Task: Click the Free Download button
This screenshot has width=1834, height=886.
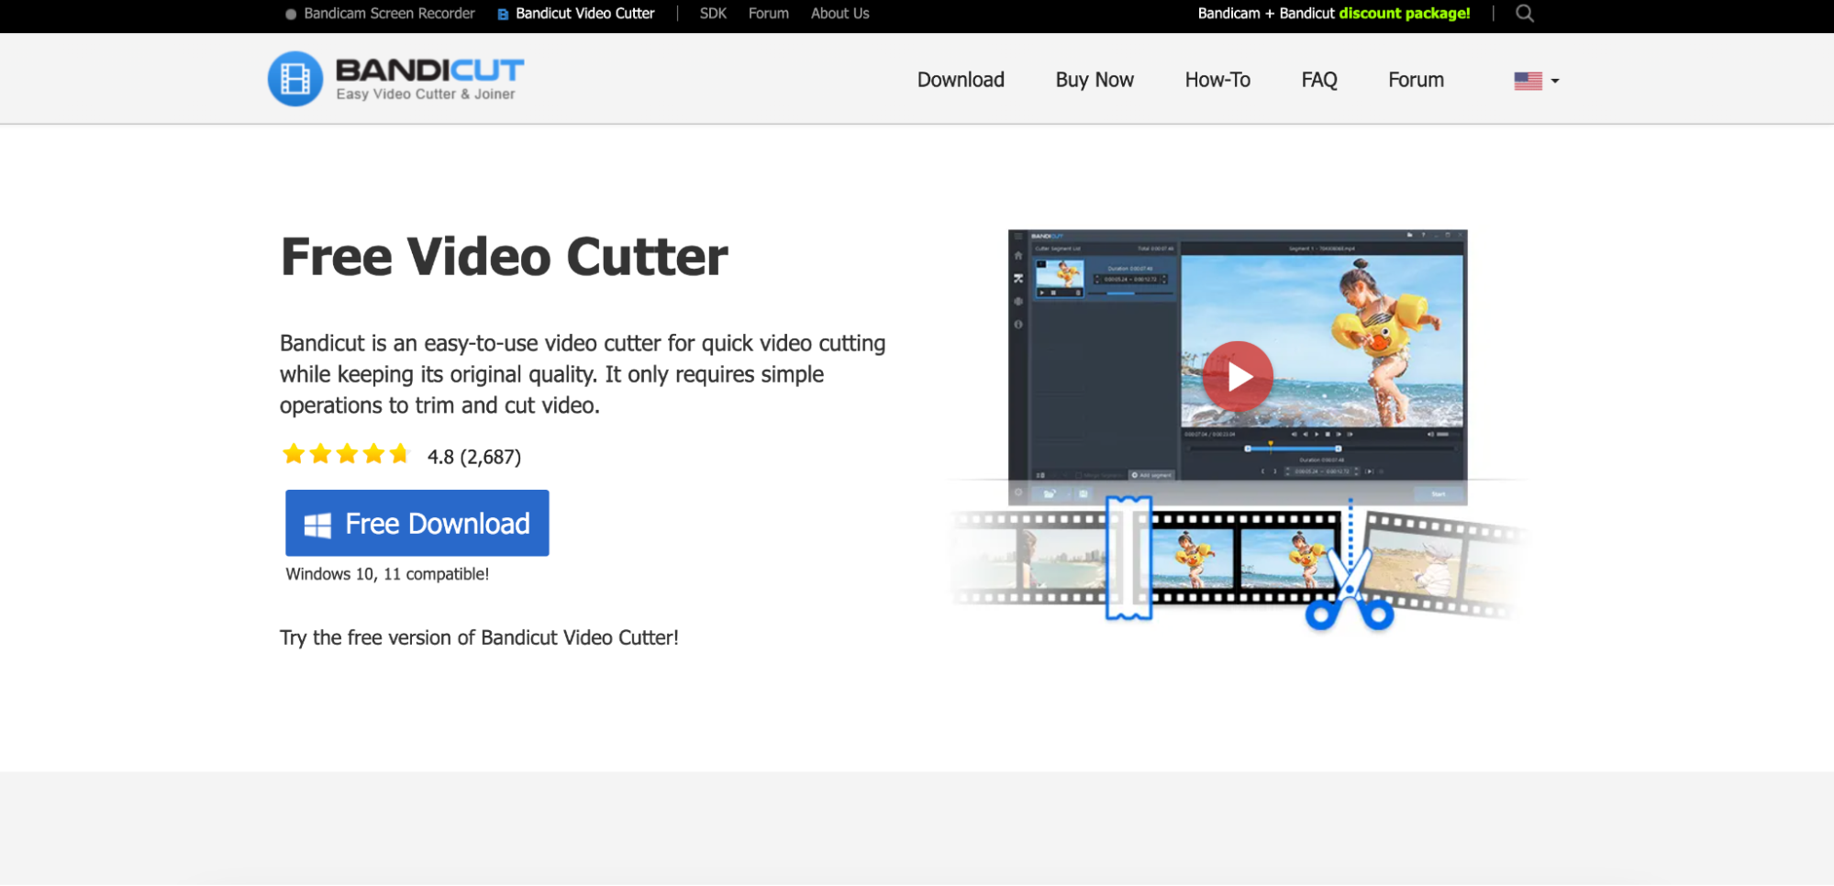Action: coord(417,523)
